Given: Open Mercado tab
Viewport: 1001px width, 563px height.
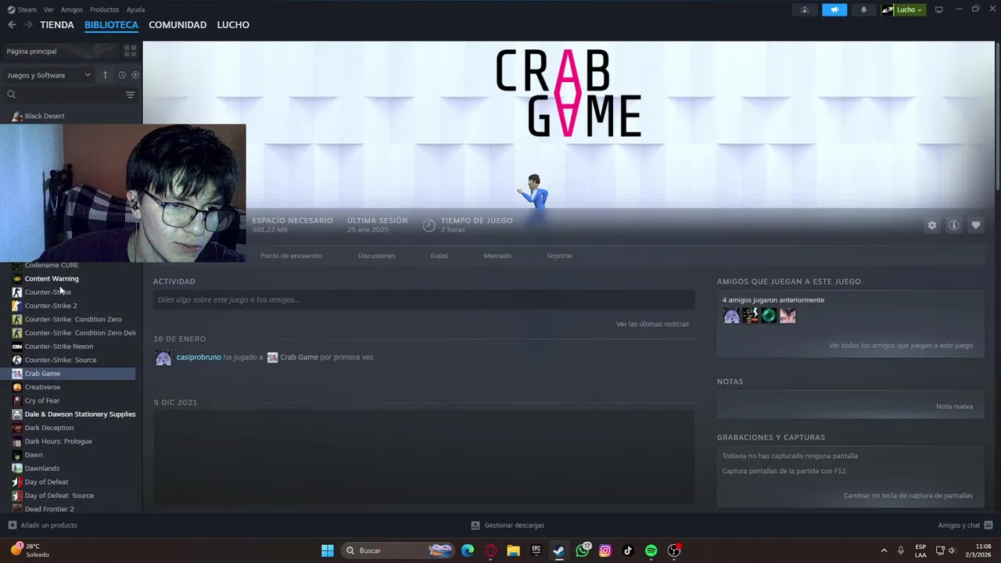Looking at the screenshot, I should point(497,256).
